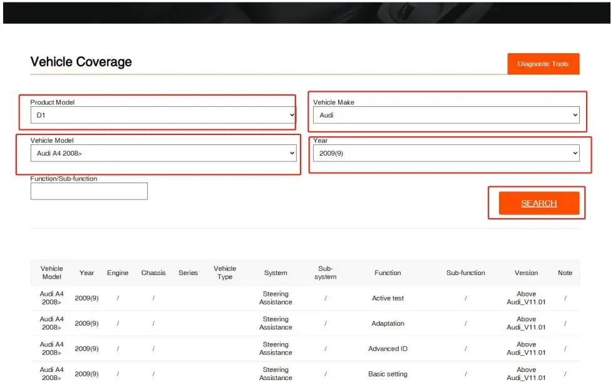Click Steering Assistance in the Adaptation row
The image size is (613, 392).
[276, 323]
